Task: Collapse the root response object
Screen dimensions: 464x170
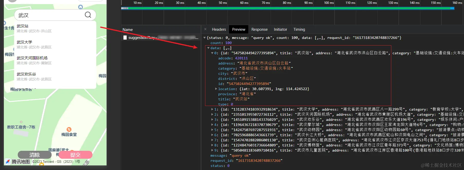Action: 205,38
